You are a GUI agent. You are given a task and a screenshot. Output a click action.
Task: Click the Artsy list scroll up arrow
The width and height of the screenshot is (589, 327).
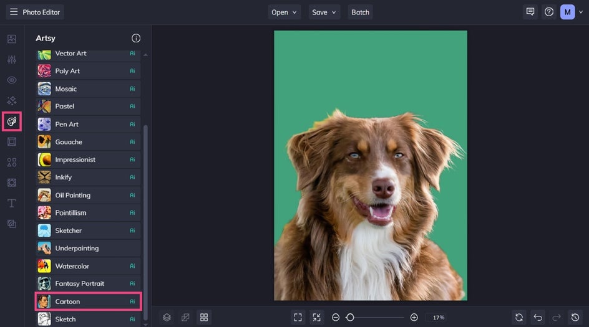145,55
